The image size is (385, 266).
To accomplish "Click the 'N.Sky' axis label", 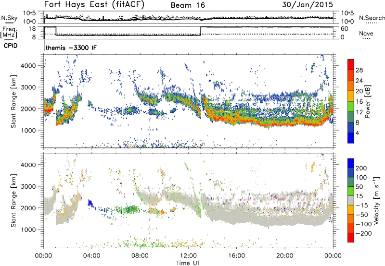I will 9,18.
